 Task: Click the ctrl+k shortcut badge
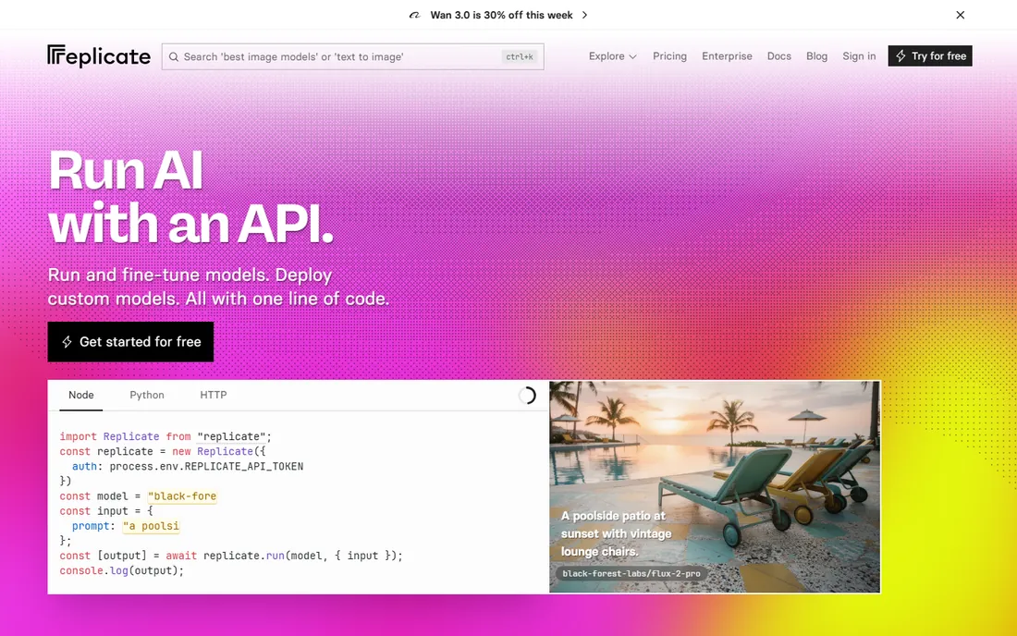(520, 57)
